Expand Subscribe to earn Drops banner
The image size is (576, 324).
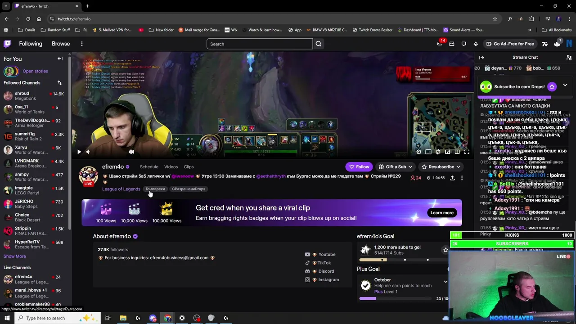tap(565, 85)
